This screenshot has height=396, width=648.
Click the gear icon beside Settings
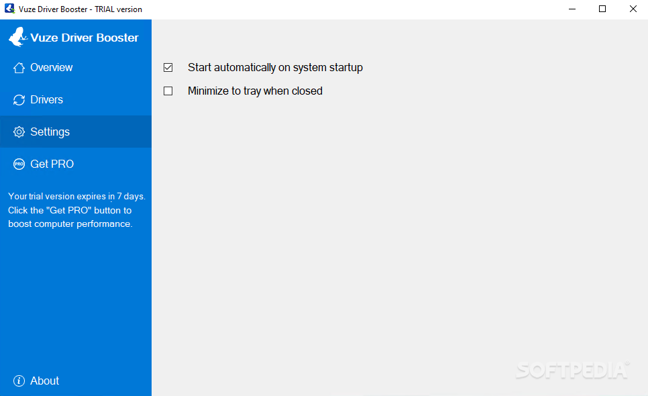point(19,132)
